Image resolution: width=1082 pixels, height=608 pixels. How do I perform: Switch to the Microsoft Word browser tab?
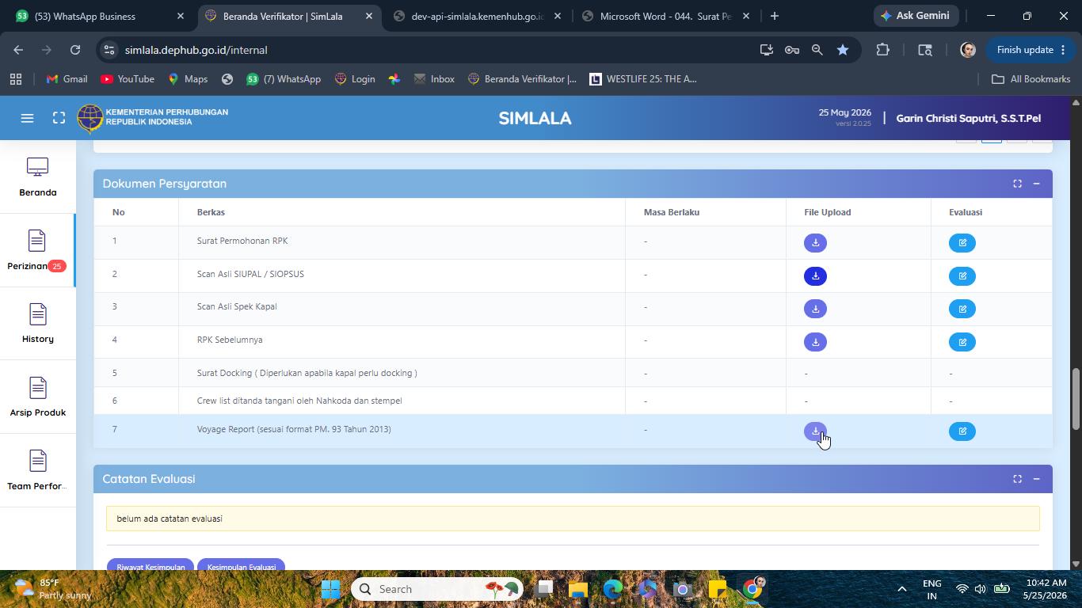coord(664,16)
